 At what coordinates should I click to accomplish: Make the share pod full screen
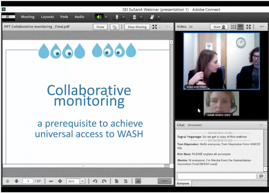click(x=155, y=27)
